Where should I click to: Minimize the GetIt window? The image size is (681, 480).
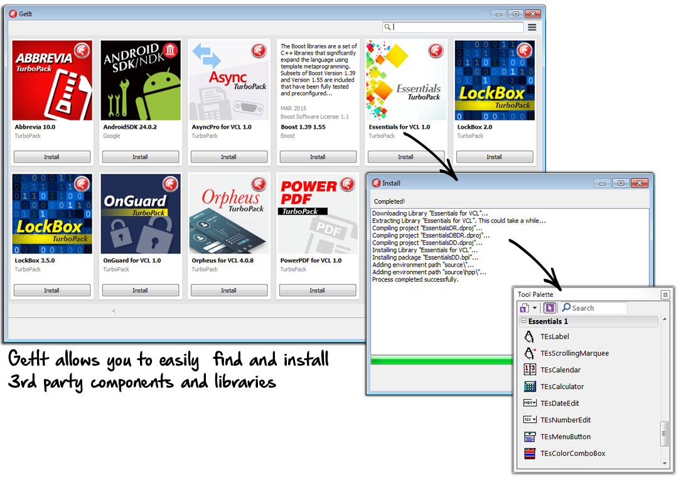[x=498, y=14]
